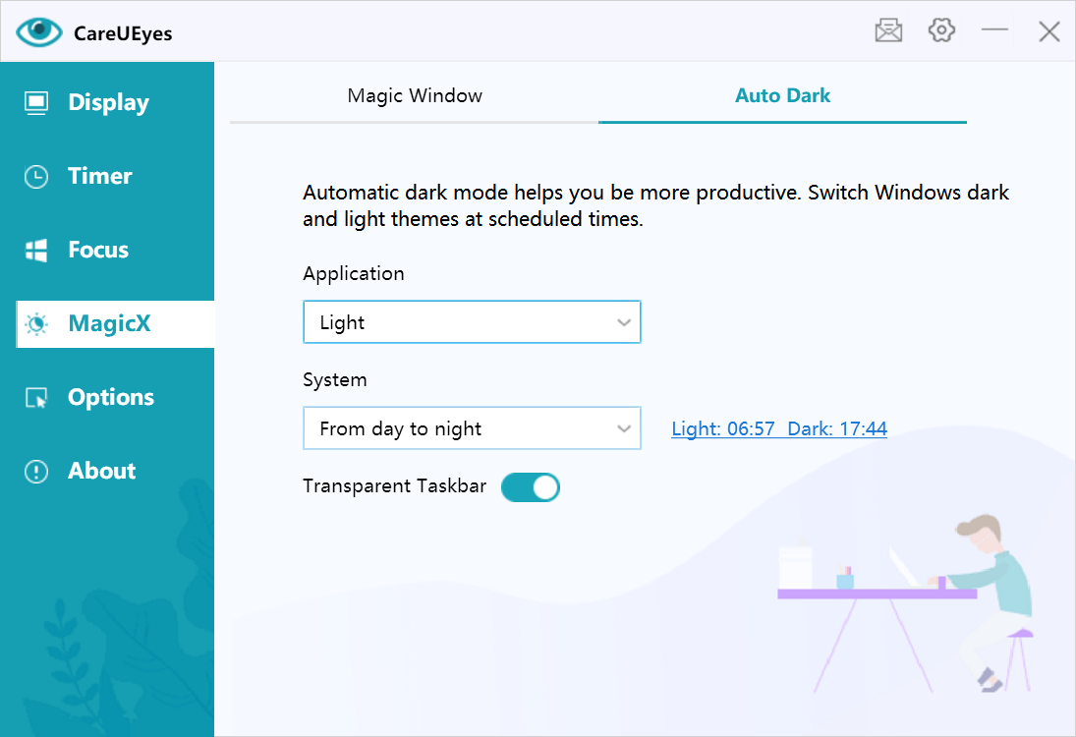Switch to the Magic Window tab
The width and height of the screenshot is (1076, 737).
(415, 96)
